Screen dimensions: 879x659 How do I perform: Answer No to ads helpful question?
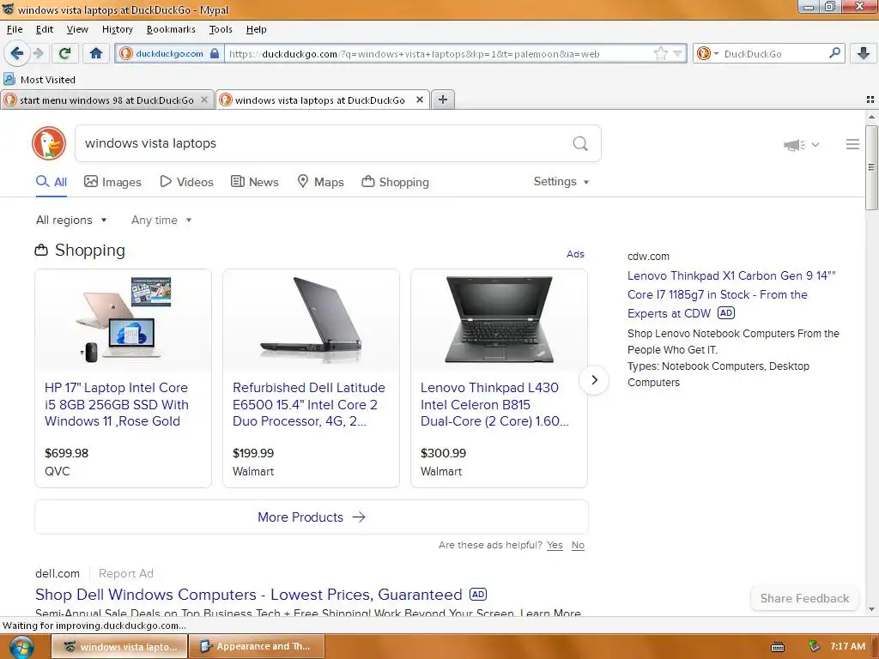click(x=578, y=545)
